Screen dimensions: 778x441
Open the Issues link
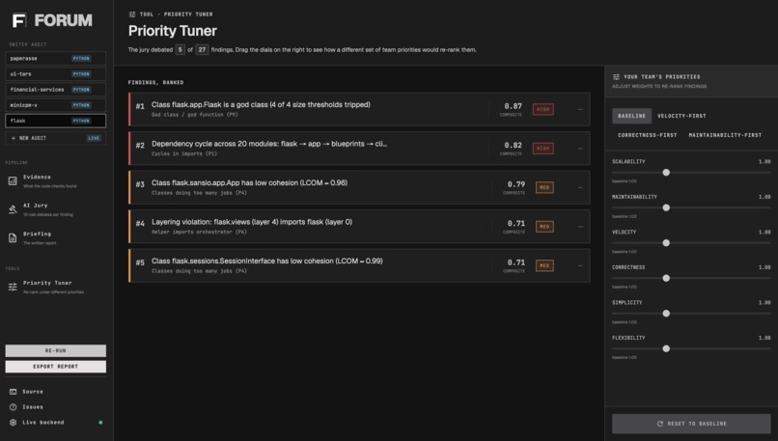click(x=33, y=407)
